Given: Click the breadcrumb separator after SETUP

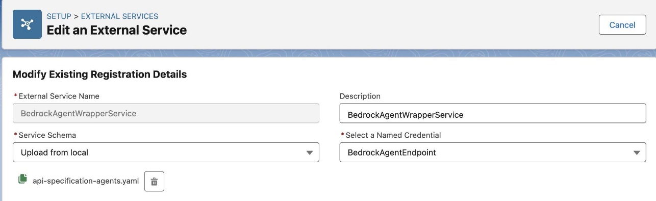Looking at the screenshot, I should (x=76, y=16).
